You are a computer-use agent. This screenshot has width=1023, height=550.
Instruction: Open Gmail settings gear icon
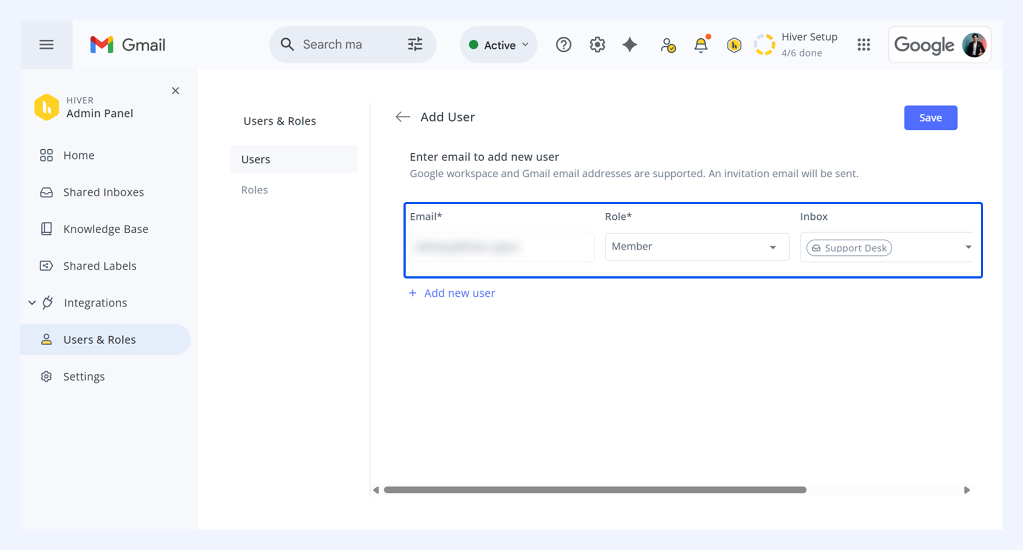(597, 45)
